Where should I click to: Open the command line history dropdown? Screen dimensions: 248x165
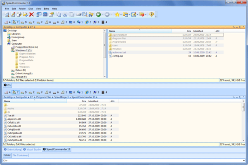pos(244,161)
